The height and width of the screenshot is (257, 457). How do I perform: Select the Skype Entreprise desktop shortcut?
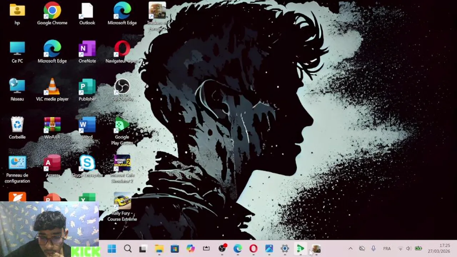(x=87, y=166)
